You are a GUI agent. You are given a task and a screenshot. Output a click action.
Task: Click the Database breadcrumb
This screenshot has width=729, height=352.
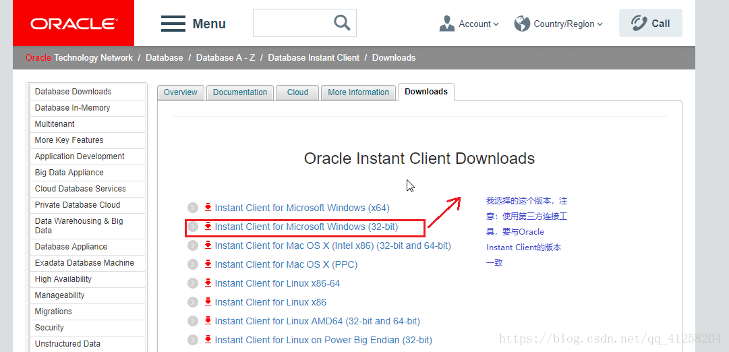(164, 58)
